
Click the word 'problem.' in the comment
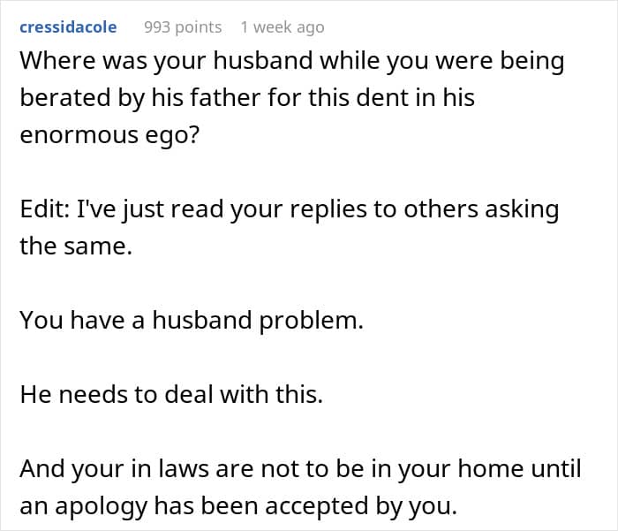(312, 321)
